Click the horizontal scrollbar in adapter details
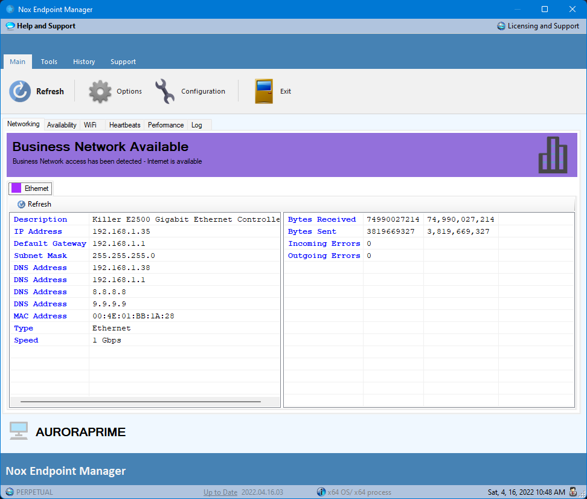Viewport: 587px width, 499px height. (x=140, y=401)
